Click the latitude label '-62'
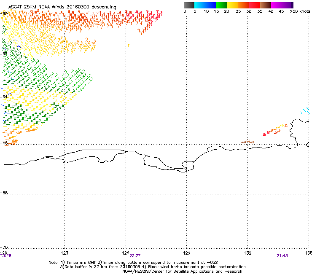The image size is (312, 274). coord(4,54)
